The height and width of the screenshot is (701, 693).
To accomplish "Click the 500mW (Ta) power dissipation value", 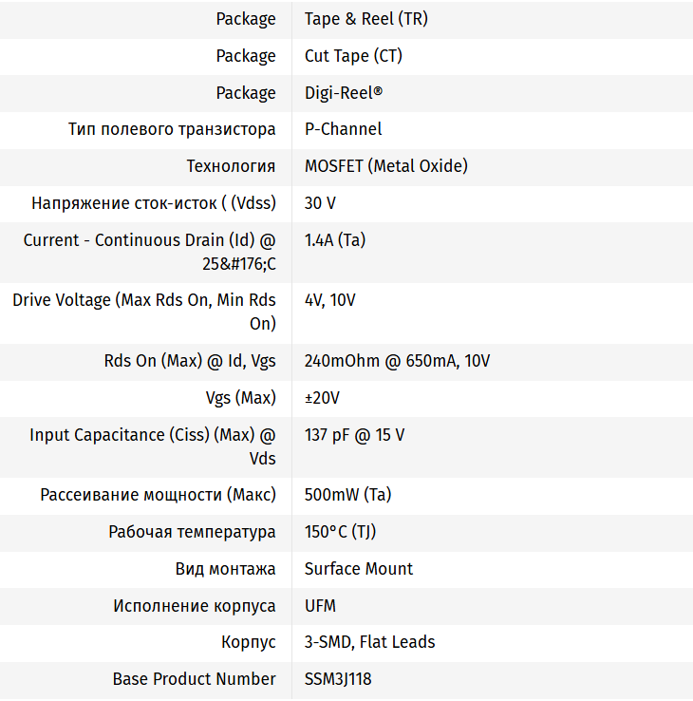I will [347, 495].
